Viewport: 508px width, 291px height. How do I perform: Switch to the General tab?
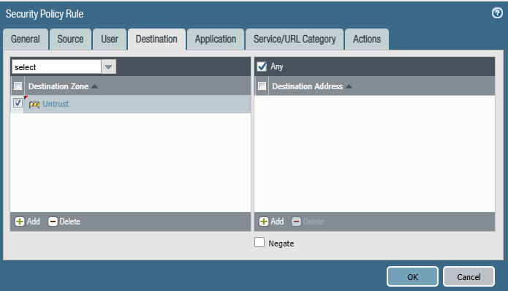[x=26, y=39]
